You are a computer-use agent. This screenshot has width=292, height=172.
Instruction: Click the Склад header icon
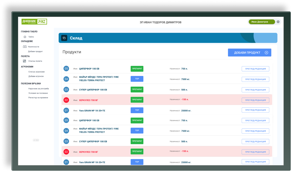pos(64,38)
